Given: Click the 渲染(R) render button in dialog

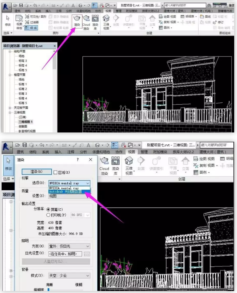Looking at the screenshot, I should coord(37,171).
